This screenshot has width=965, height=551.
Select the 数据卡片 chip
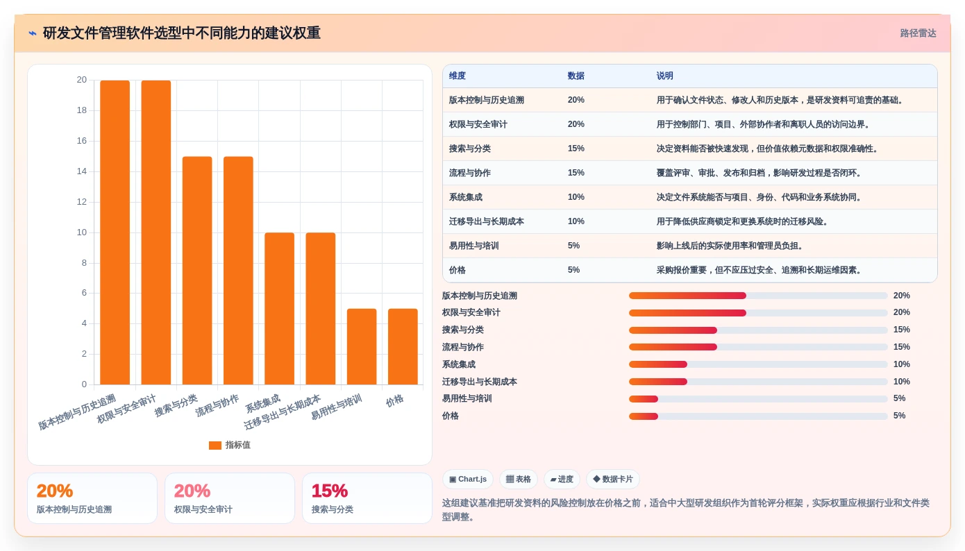(x=613, y=480)
